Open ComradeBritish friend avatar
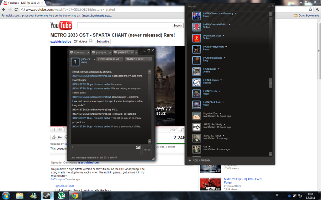The height and width of the screenshot is (200, 321). [197, 27]
